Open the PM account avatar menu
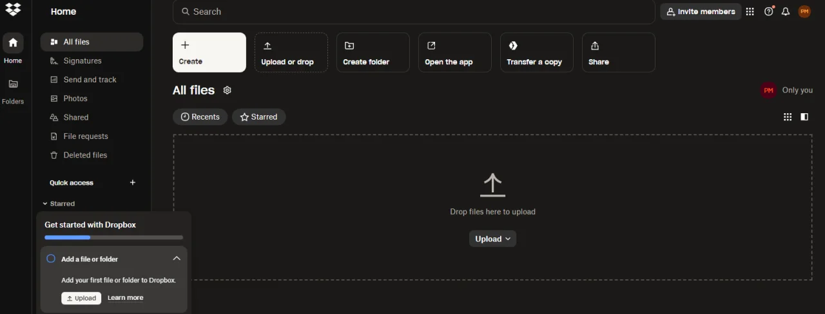Image resolution: width=825 pixels, height=314 pixels. [x=804, y=12]
